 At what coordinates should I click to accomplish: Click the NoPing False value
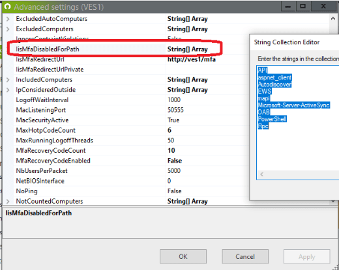[175, 191]
